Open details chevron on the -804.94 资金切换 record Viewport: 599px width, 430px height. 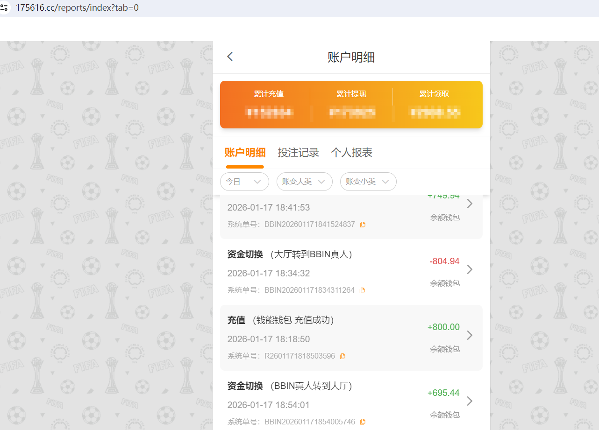(470, 269)
